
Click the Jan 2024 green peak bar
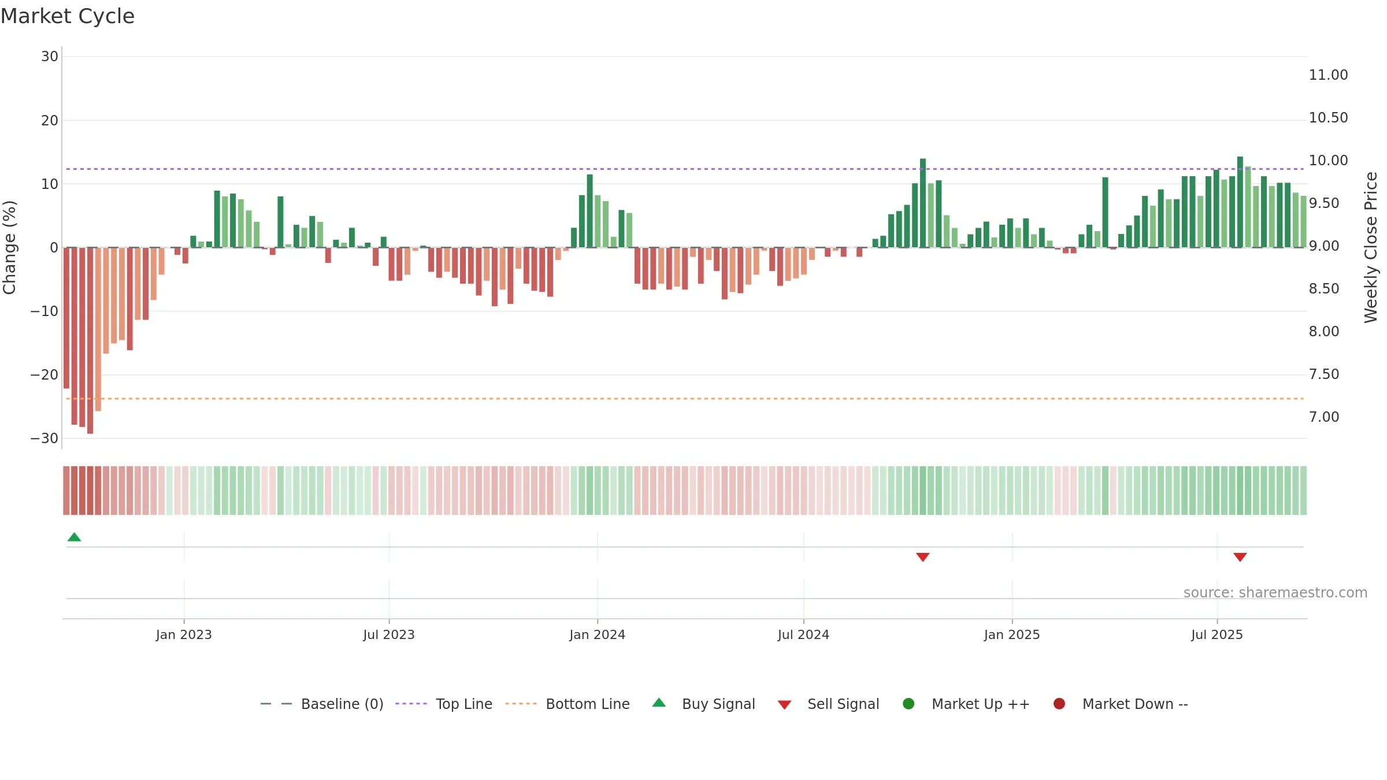[590, 211]
